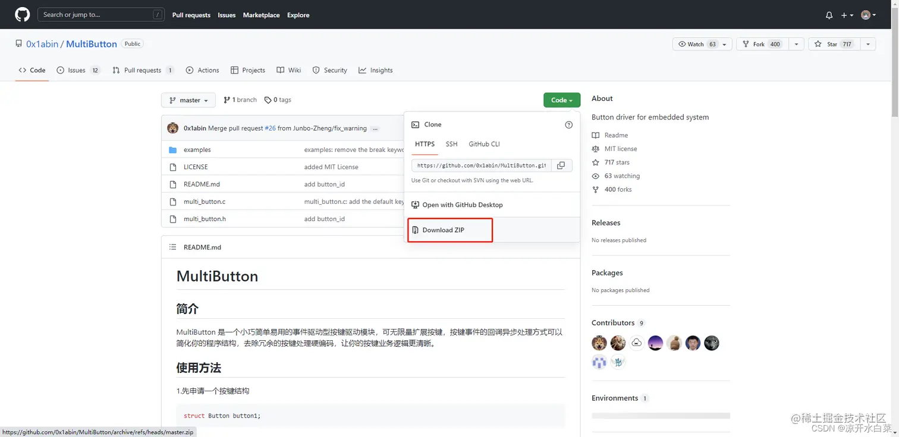Switch to the Security tab

point(330,70)
